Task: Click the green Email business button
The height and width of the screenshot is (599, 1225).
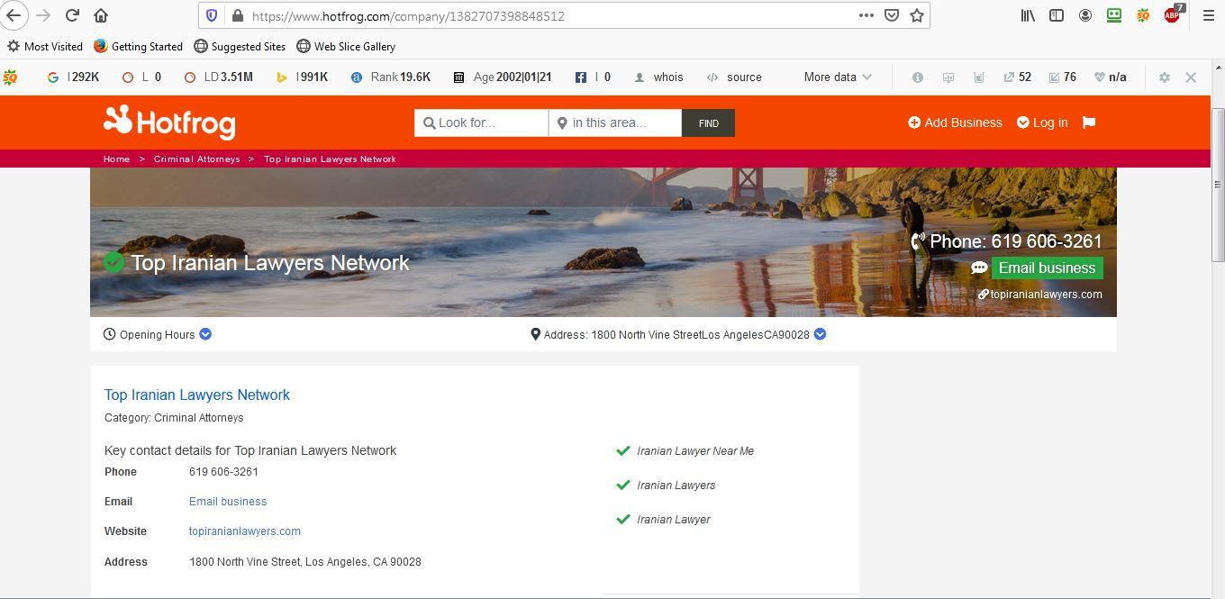Action: click(1046, 268)
